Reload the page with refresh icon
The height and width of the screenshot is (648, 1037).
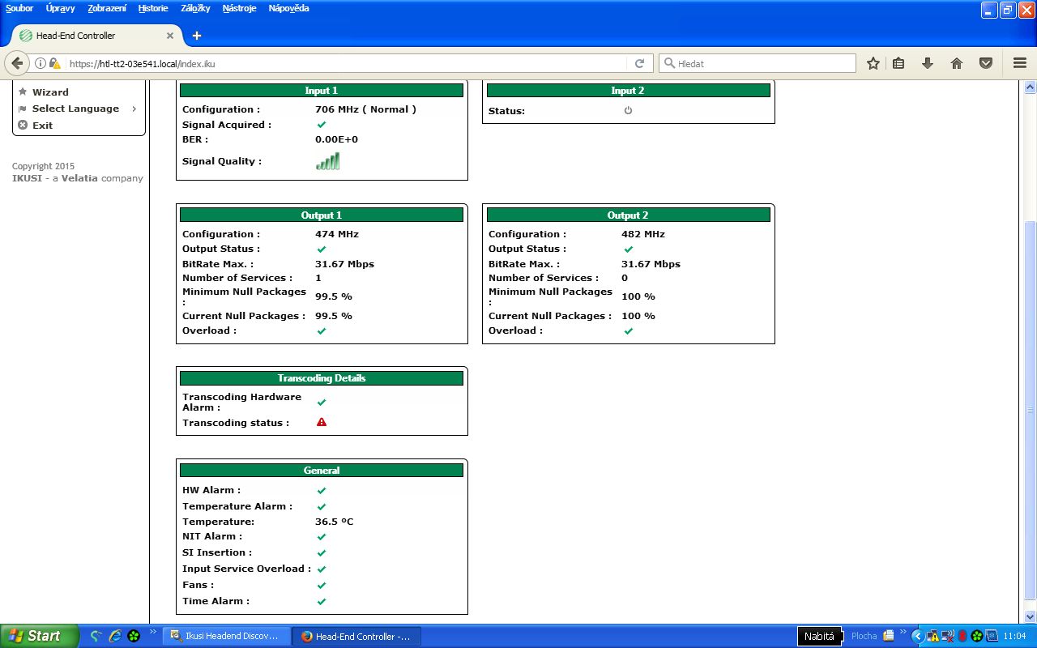point(639,63)
